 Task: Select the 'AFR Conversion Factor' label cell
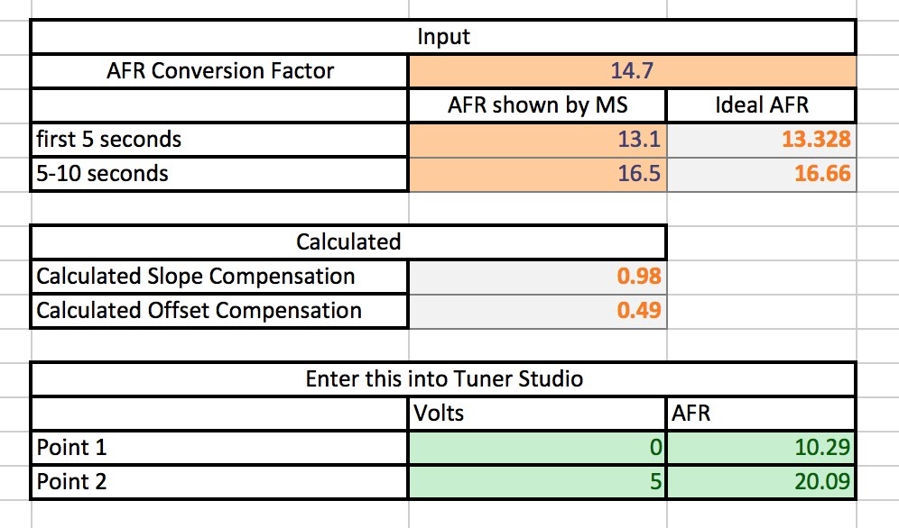pos(220,71)
